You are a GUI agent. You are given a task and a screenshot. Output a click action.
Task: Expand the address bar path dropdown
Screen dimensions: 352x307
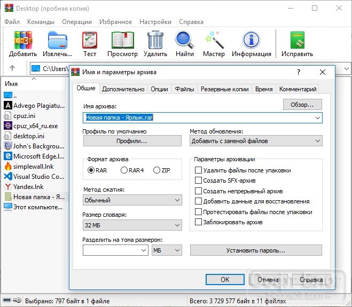coord(346,69)
